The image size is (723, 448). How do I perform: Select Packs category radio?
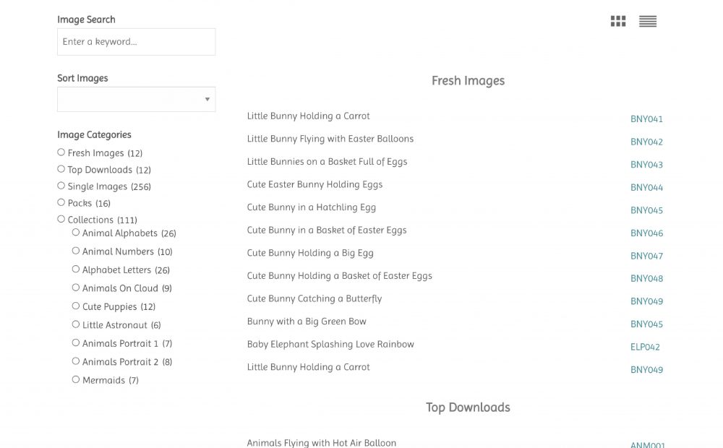tap(61, 202)
